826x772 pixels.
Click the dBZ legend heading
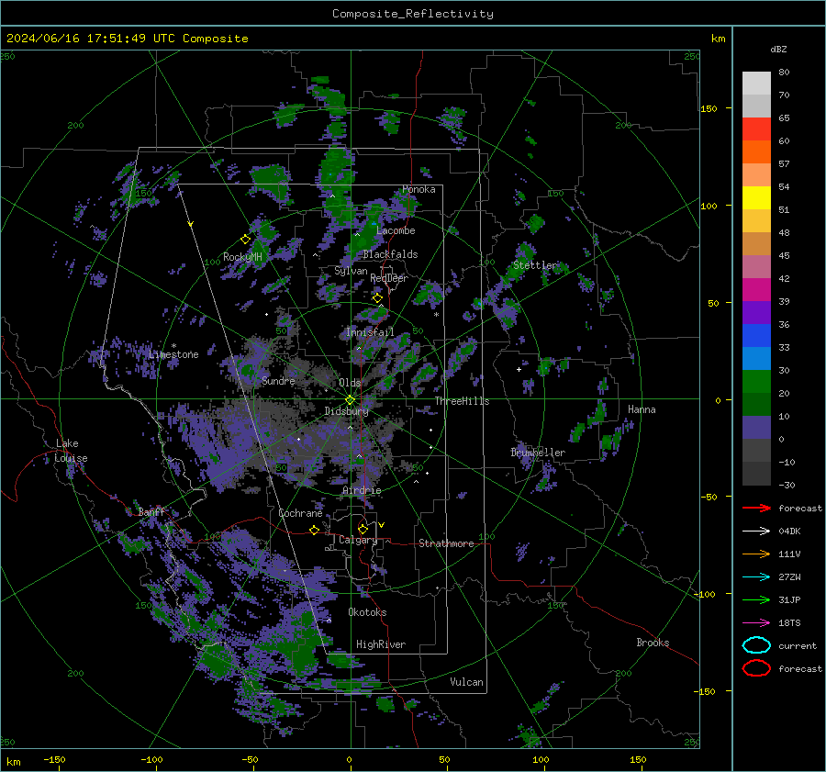click(x=778, y=50)
